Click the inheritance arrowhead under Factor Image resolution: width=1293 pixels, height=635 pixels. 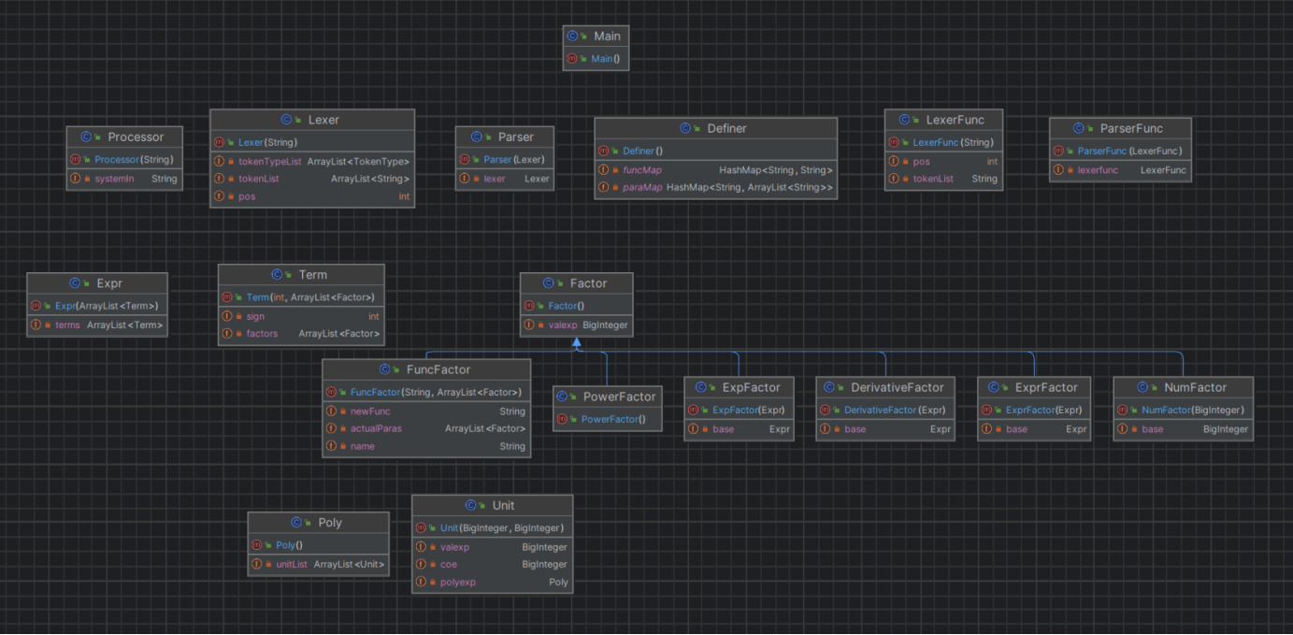click(x=577, y=343)
